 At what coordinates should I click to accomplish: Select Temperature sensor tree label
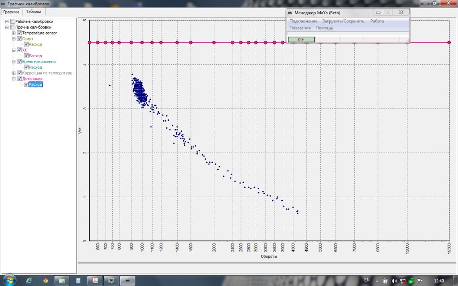[x=39, y=33]
